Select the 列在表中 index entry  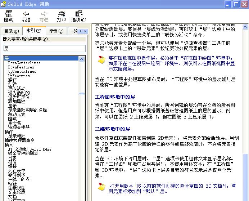(17, 171)
